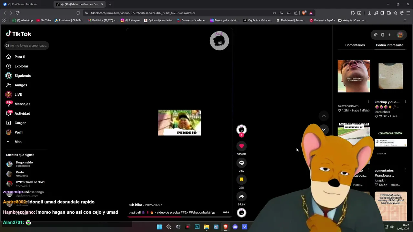Open options for ketchup y que video

[x=405, y=102]
